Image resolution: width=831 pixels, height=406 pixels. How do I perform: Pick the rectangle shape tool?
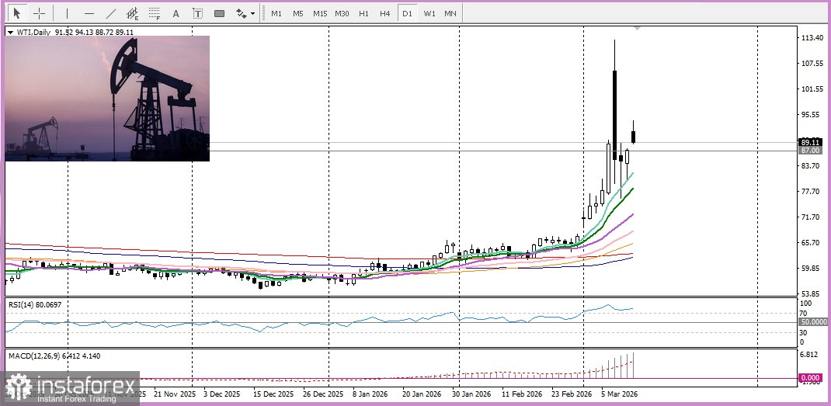[x=219, y=13]
